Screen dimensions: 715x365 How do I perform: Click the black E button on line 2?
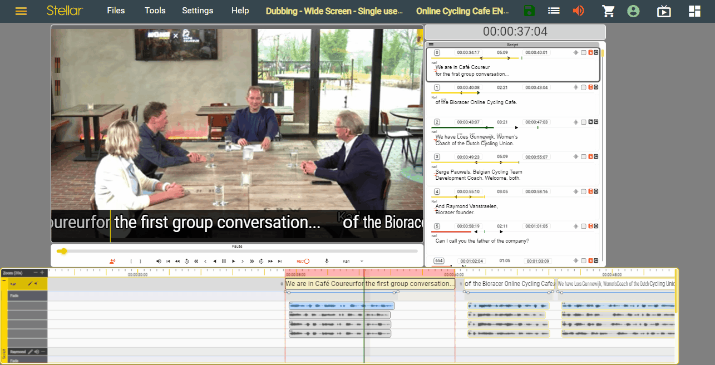(x=590, y=122)
